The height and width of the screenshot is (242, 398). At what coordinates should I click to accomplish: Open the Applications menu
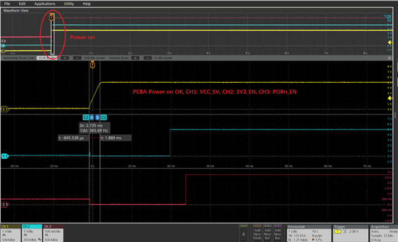click(x=45, y=4)
